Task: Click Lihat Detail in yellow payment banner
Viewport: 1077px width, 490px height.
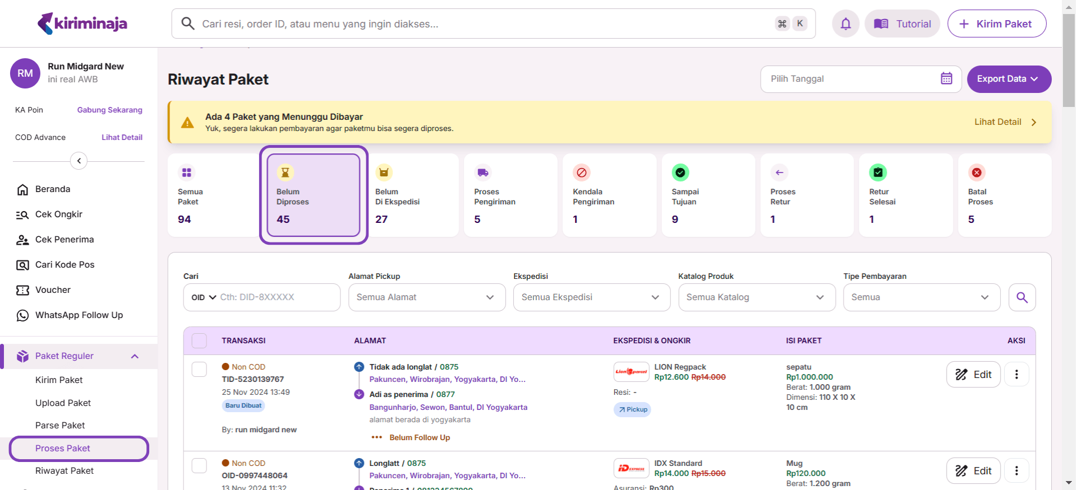Action: (1005, 122)
